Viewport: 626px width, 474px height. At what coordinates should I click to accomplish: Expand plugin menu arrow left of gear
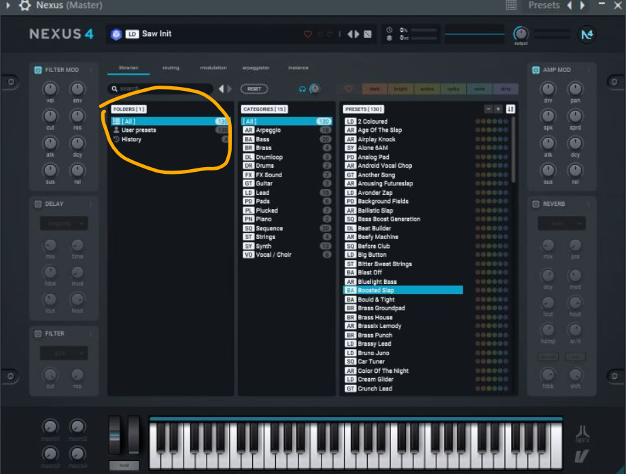(x=8, y=5)
